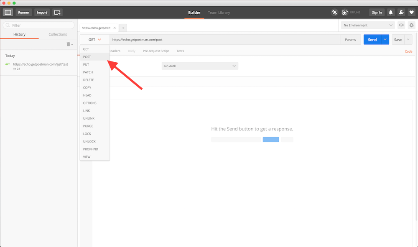This screenshot has width=418, height=247.
Task: Add a new request tab with plus
Action: tap(123, 28)
